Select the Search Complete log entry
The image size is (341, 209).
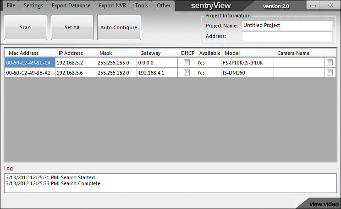[53, 183]
